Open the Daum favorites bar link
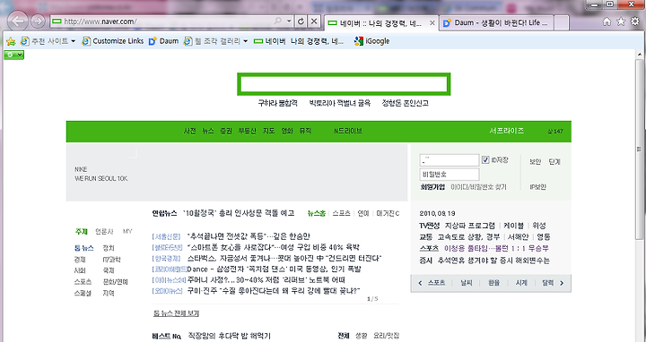The width and height of the screenshot is (646, 342). click(163, 41)
